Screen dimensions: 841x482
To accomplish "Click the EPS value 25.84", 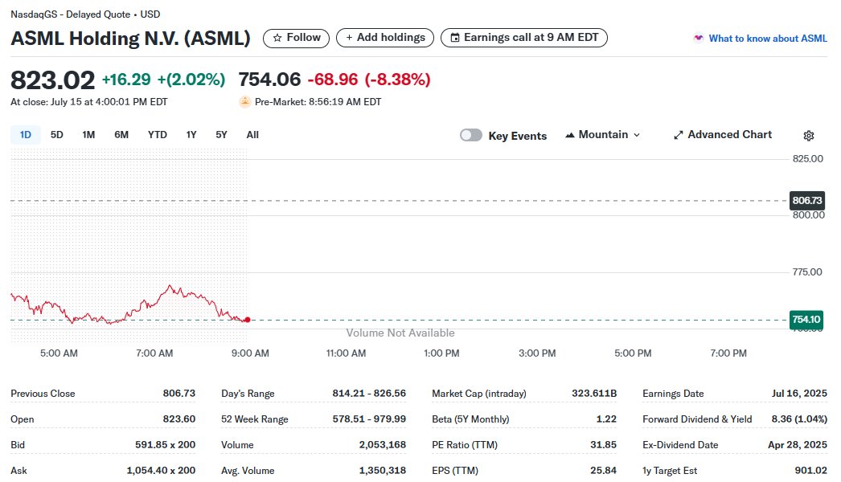I will tap(603, 470).
